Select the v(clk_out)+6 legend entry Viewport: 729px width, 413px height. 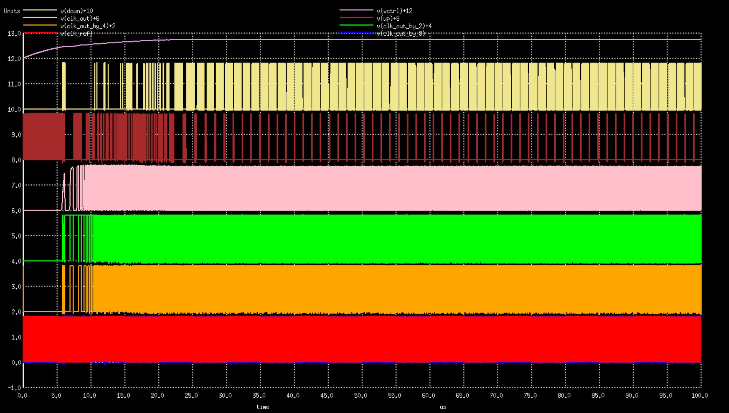point(80,18)
